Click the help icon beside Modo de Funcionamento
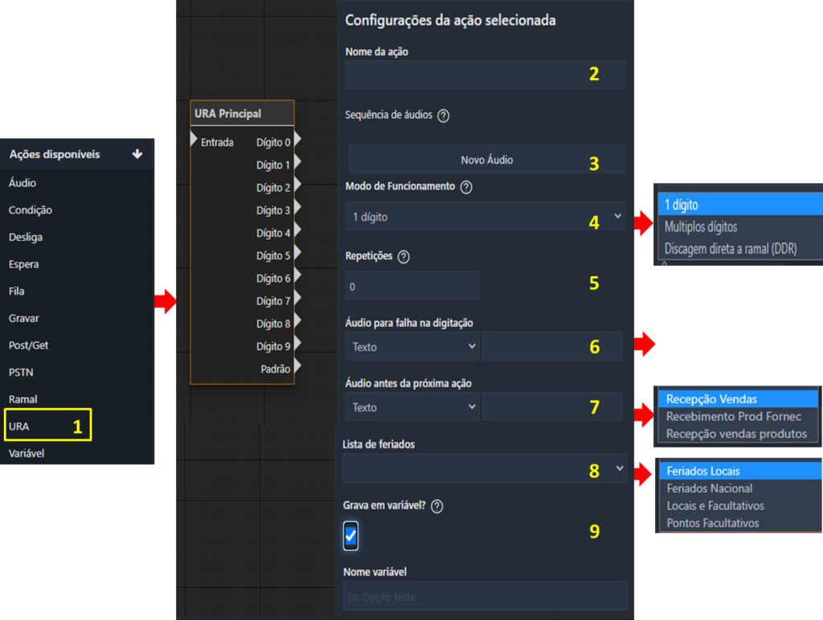The image size is (823, 620). pyautogui.click(x=466, y=187)
